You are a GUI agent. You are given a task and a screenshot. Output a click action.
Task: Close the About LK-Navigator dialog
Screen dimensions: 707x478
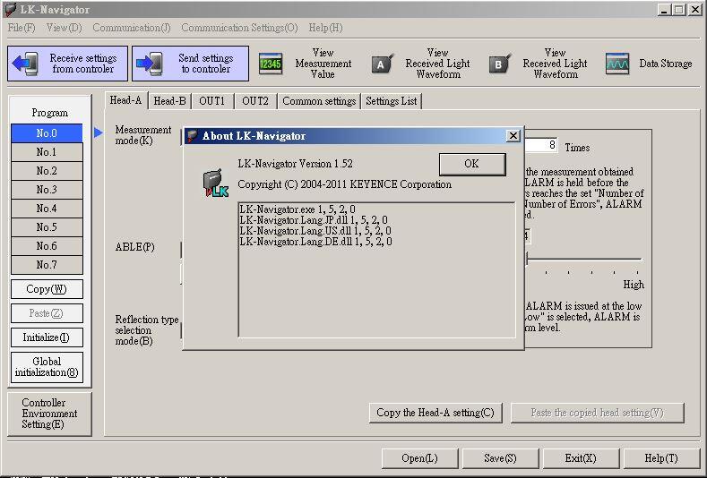(513, 136)
